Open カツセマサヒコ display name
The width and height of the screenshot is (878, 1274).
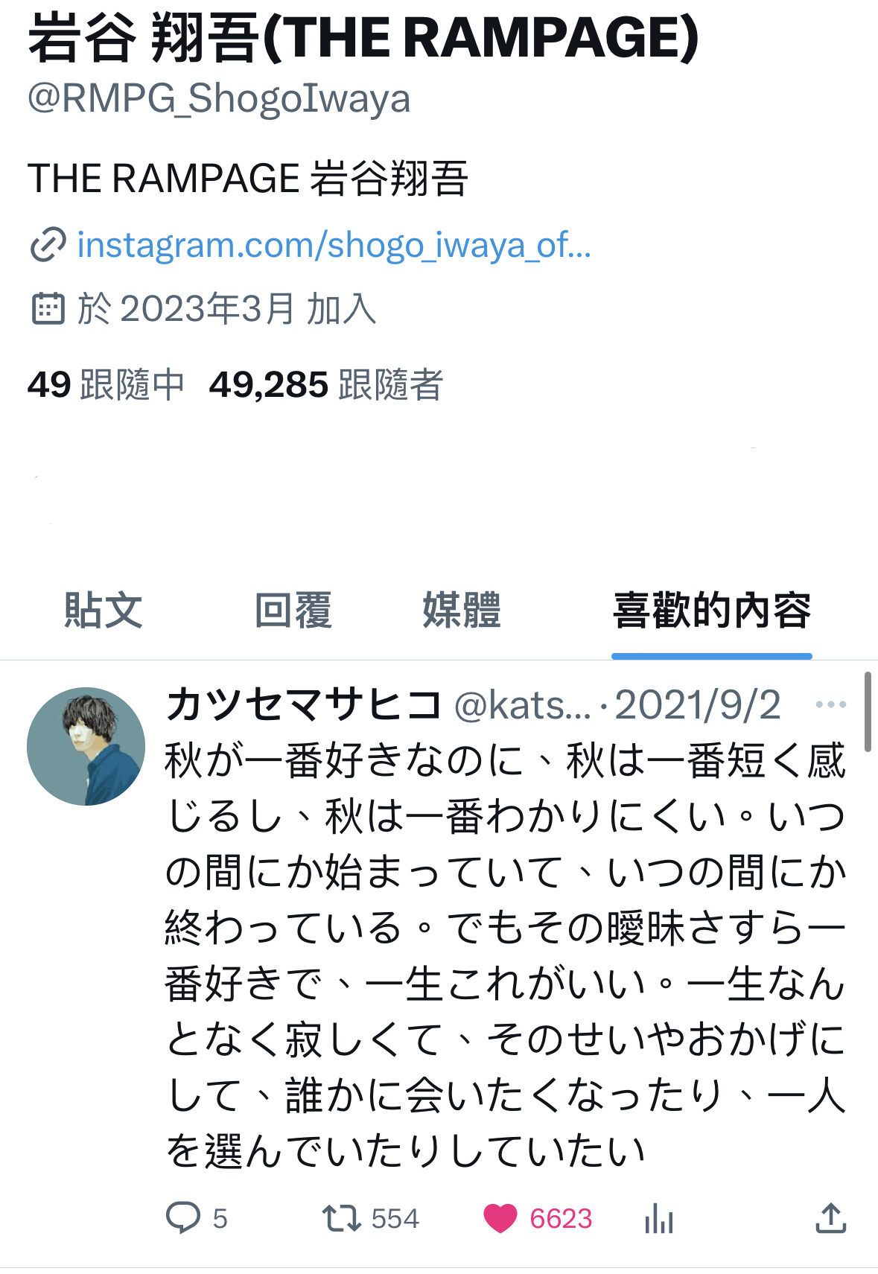pos(305,704)
